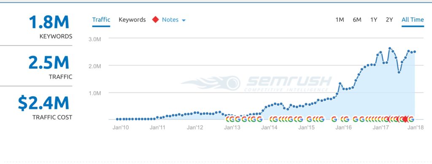The height and width of the screenshot is (164, 432).
Task: Select the 1M time range
Action: 340,20
